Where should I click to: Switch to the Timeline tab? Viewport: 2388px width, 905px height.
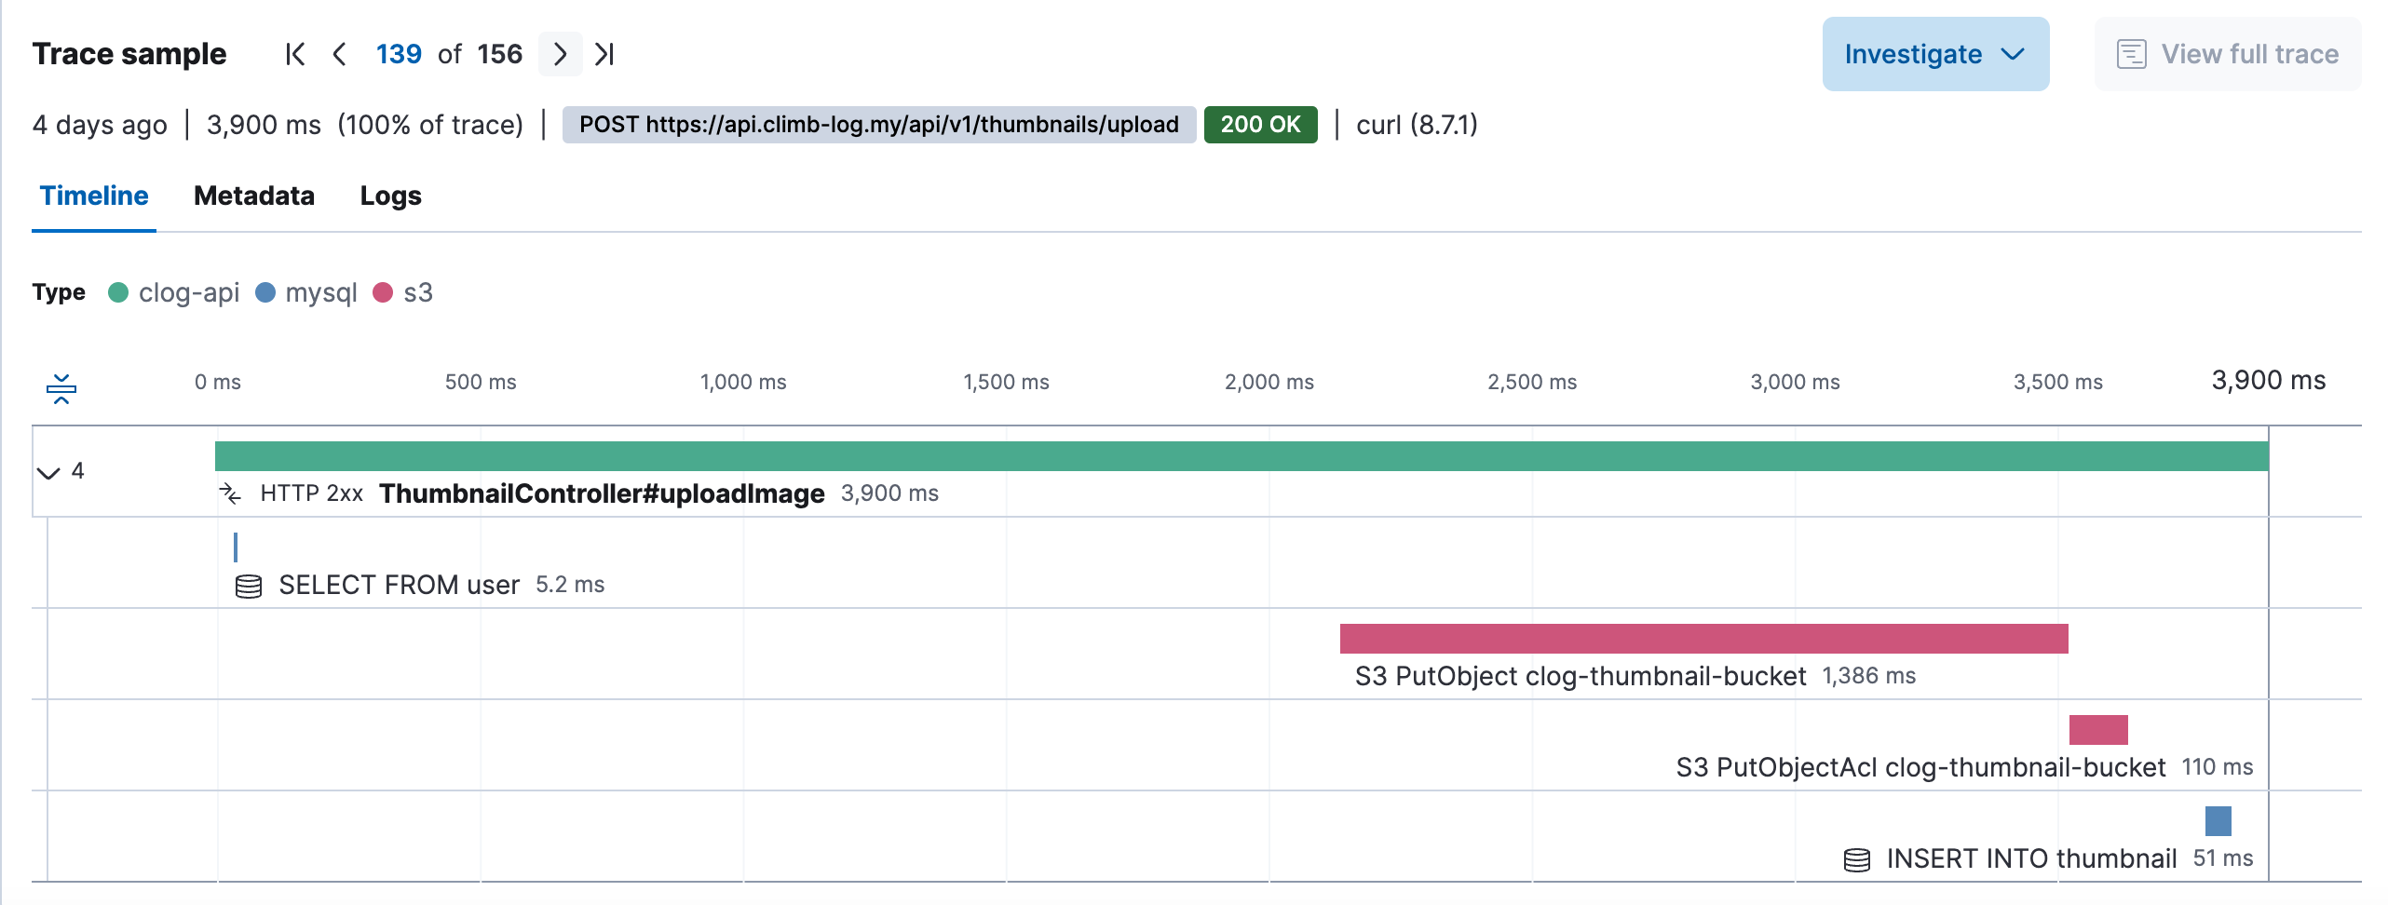[94, 196]
